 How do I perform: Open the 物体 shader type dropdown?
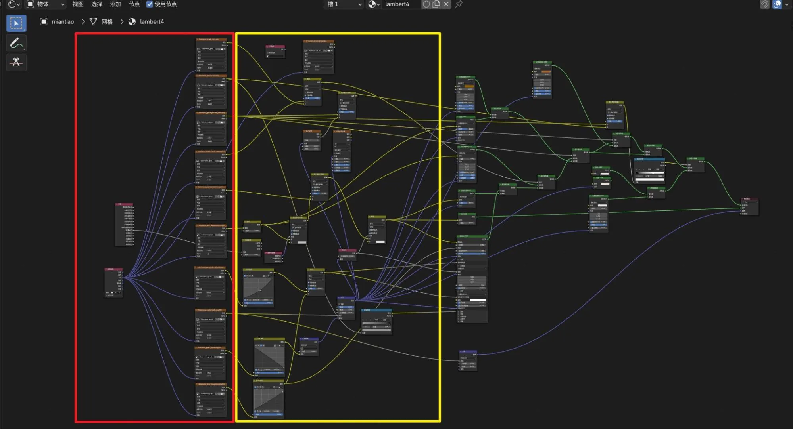click(x=45, y=4)
